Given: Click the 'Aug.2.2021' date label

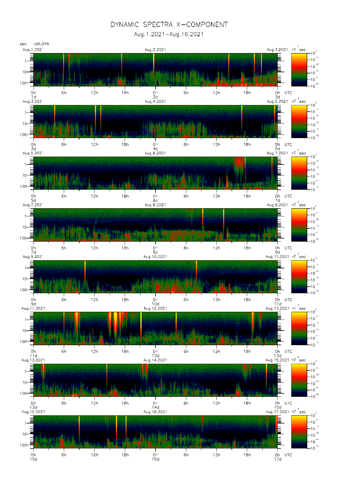Looking at the screenshot, I should 155,50.
